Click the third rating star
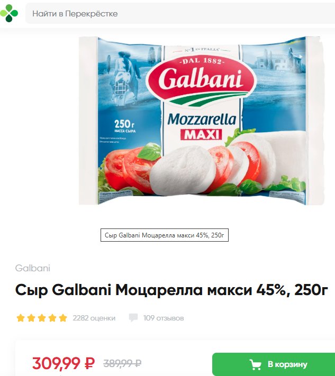Image resolution: width=335 pixels, height=376 pixels. (x=42, y=318)
